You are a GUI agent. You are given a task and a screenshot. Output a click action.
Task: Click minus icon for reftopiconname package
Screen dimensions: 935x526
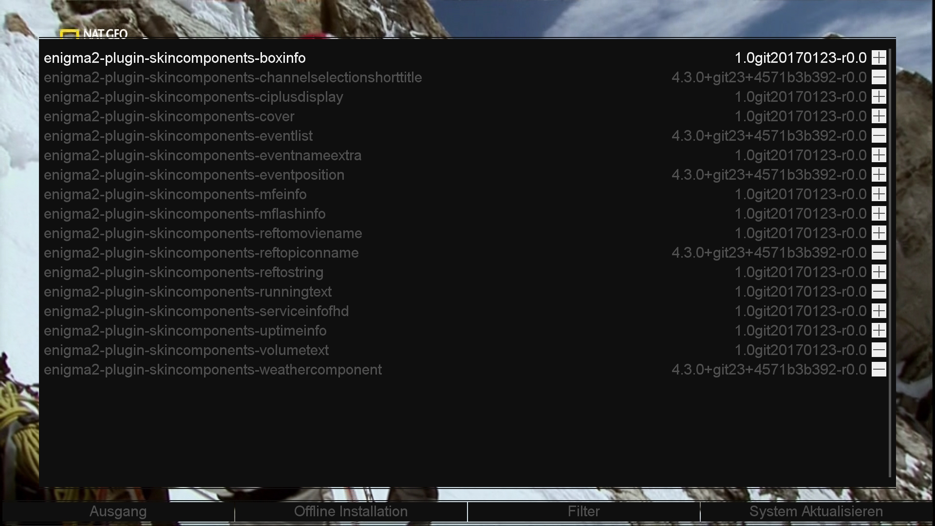pyautogui.click(x=879, y=253)
